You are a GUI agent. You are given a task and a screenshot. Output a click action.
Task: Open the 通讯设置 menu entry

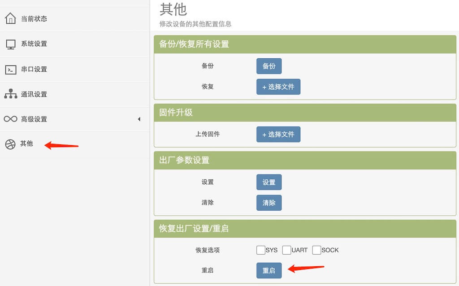coord(34,94)
